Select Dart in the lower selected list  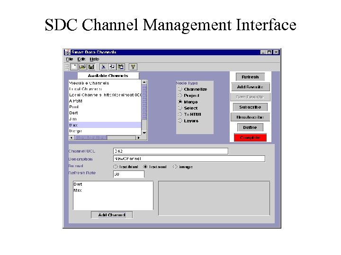coord(113,184)
